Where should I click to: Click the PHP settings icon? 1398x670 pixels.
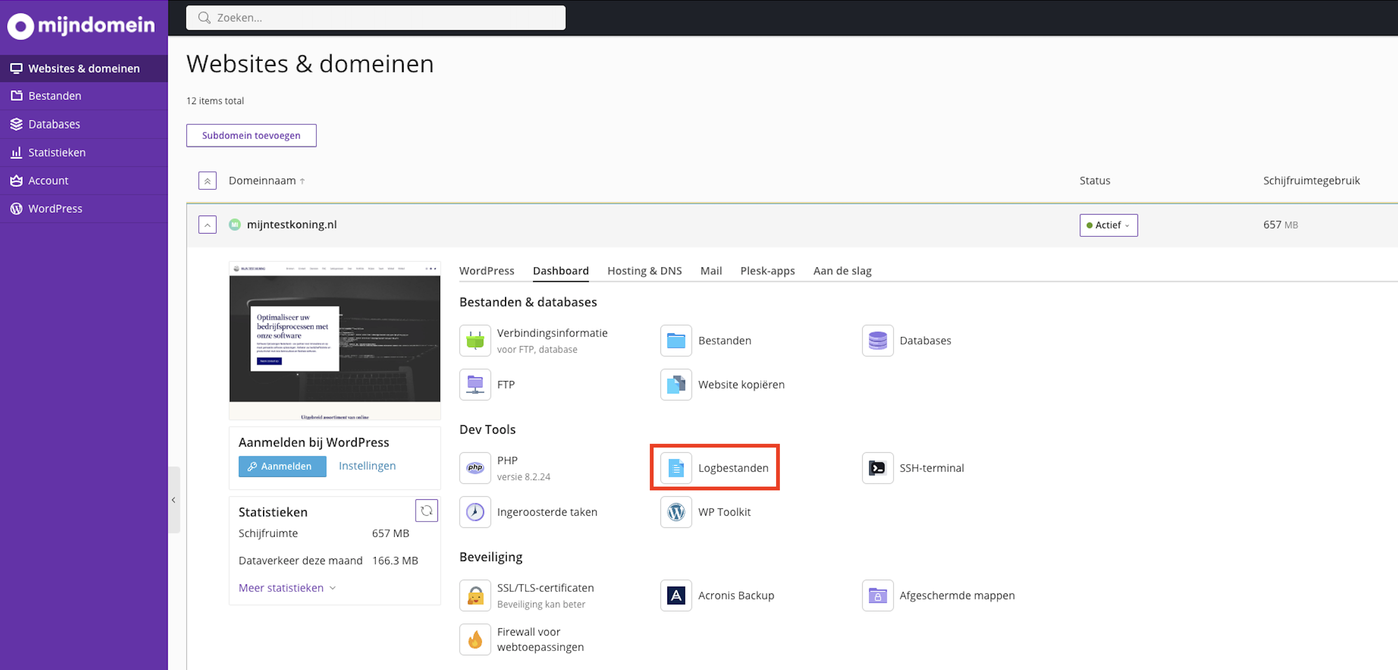pyautogui.click(x=475, y=468)
